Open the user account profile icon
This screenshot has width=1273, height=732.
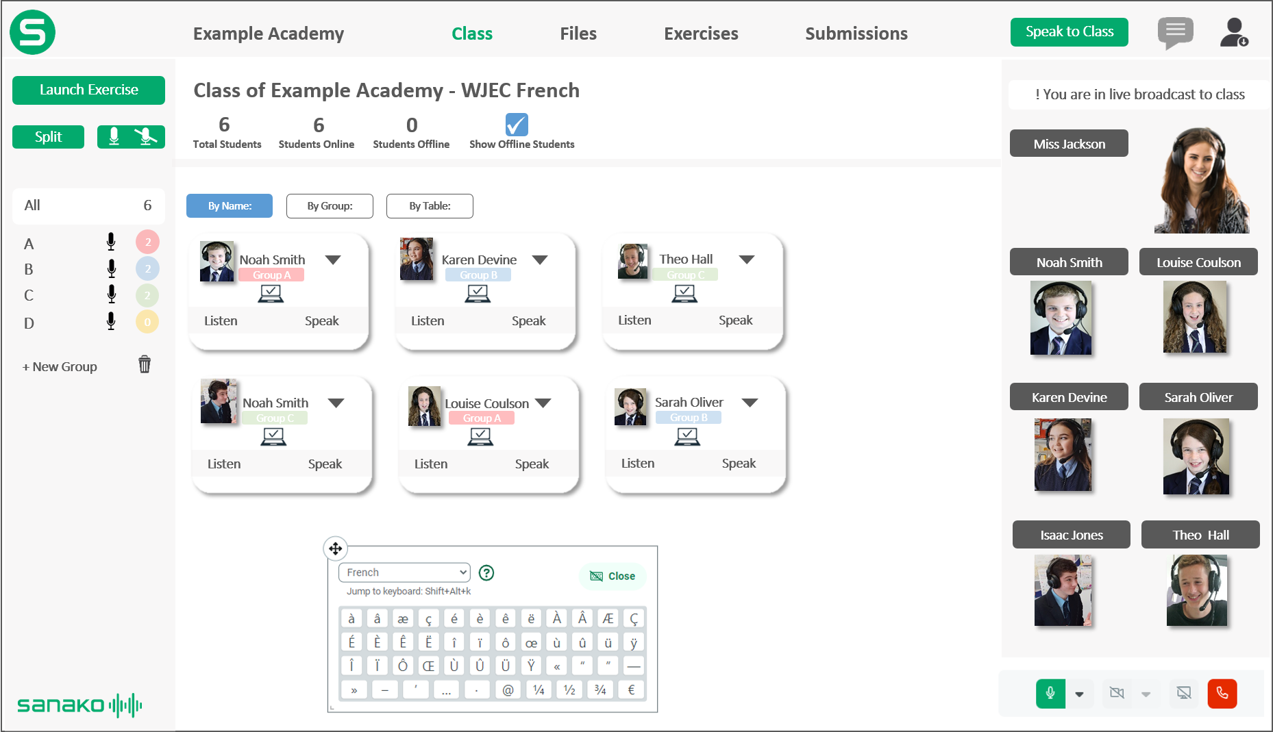[1234, 32]
